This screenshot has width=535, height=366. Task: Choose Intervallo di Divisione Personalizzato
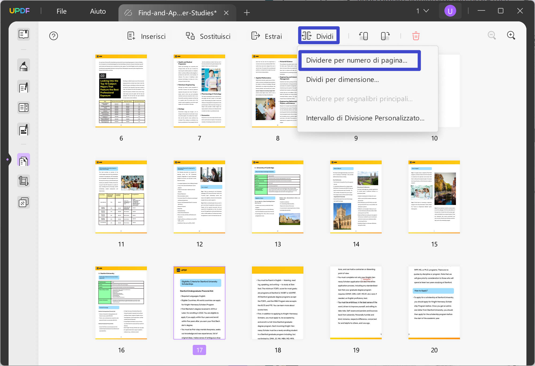pos(365,118)
